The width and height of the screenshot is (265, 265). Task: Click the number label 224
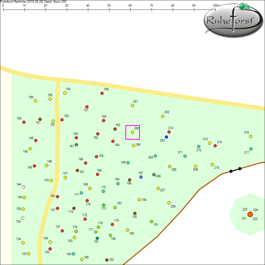[255, 210]
